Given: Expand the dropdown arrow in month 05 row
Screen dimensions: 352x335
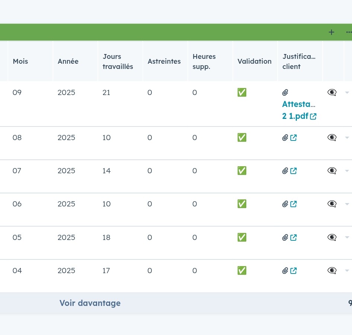Looking at the screenshot, I should pos(347,237).
